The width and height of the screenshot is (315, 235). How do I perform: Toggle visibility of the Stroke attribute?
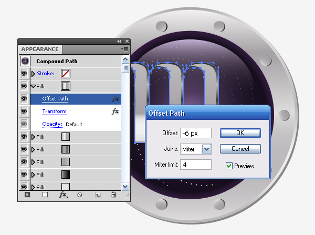pos(24,74)
